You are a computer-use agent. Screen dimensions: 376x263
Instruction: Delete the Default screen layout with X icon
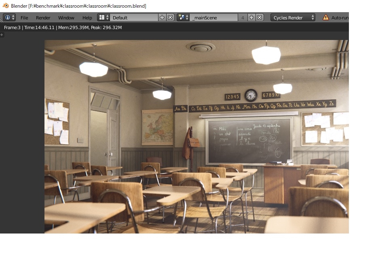(x=170, y=17)
